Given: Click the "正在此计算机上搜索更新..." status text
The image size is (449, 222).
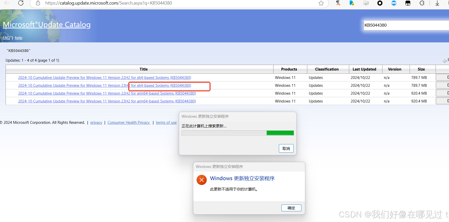Looking at the screenshot, I should (x=204, y=126).
